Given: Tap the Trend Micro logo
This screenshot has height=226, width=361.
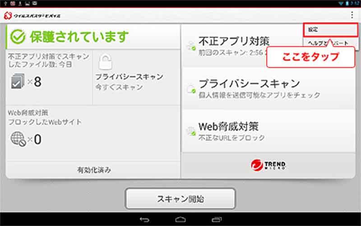Looking at the screenshot, I should point(268,165).
